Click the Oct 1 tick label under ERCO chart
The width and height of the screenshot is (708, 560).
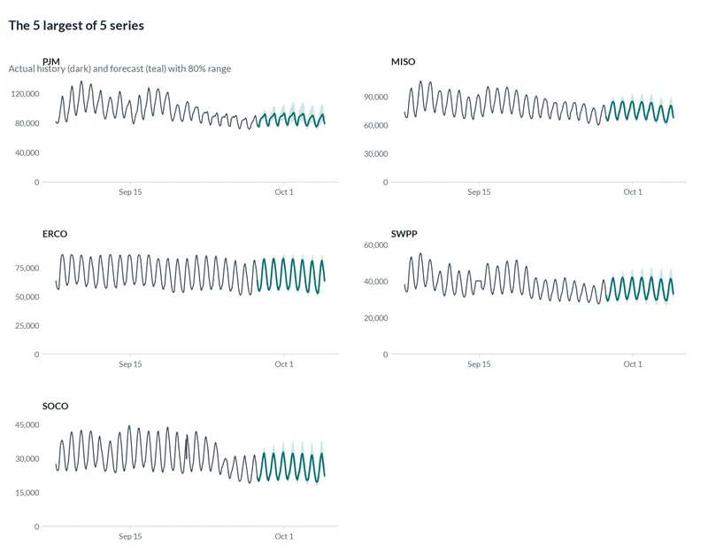284,364
